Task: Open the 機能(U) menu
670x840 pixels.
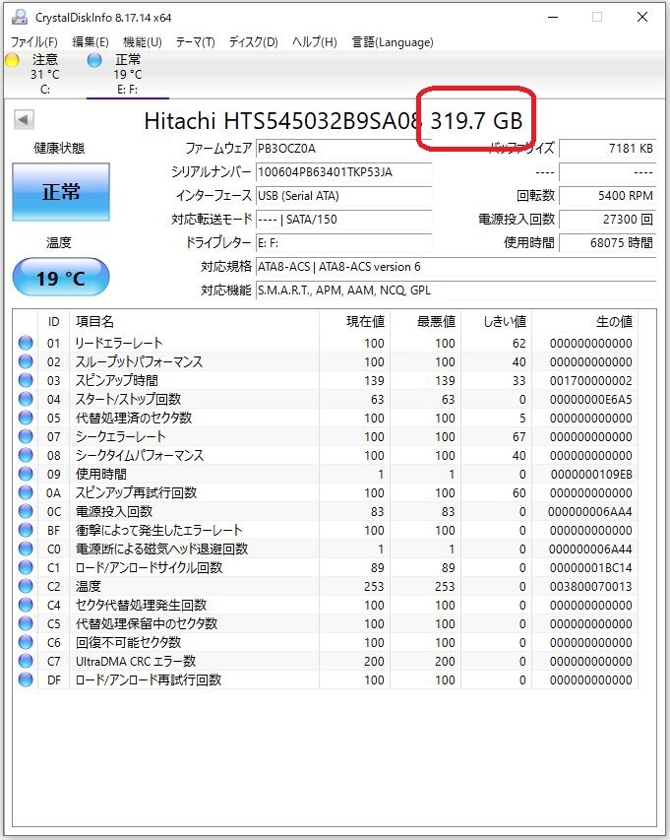Action: tap(143, 41)
